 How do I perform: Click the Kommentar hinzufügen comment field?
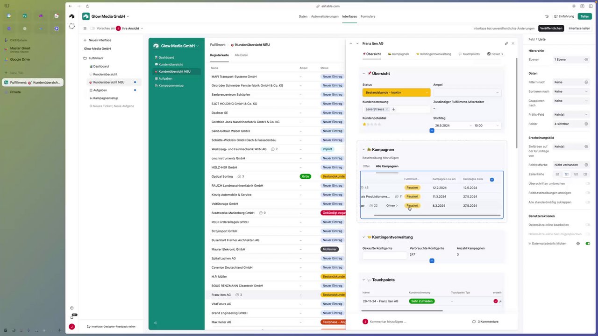click(x=388, y=322)
